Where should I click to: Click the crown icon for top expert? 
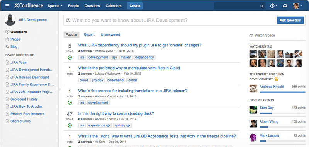click(277, 79)
